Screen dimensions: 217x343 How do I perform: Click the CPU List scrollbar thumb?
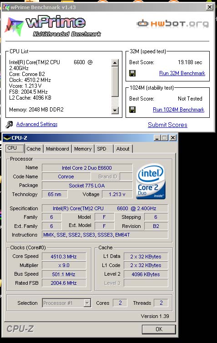click(x=115, y=81)
